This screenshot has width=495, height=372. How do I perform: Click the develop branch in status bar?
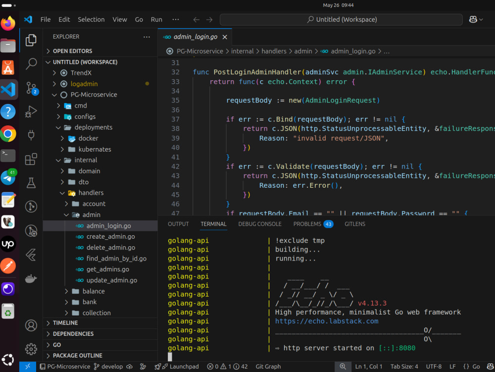[108, 367]
